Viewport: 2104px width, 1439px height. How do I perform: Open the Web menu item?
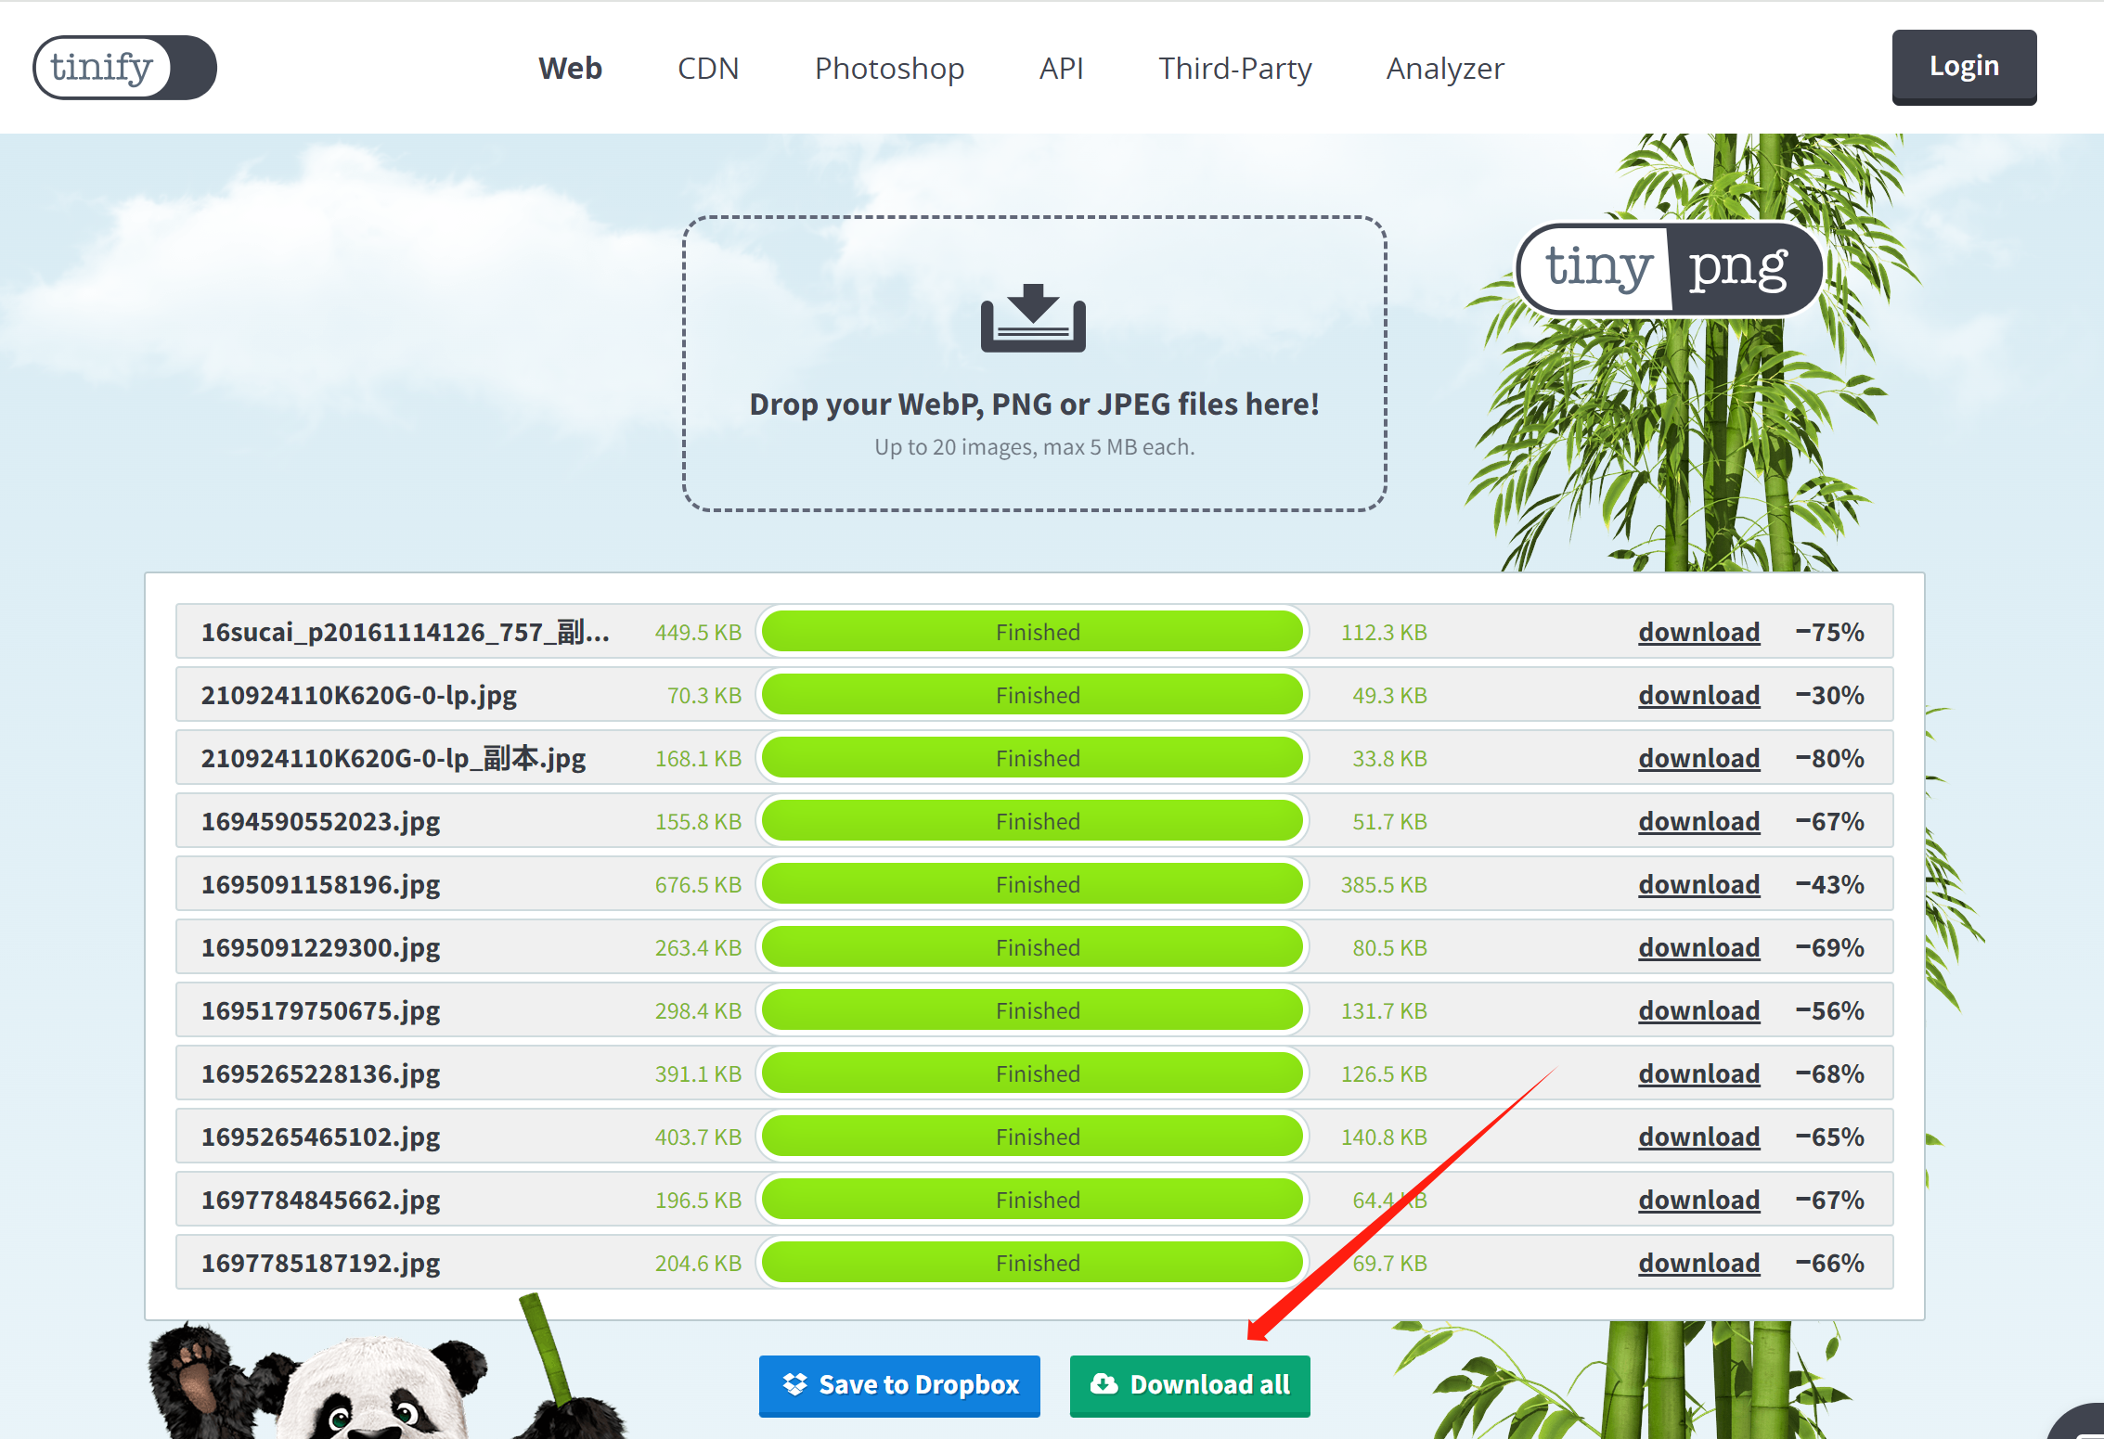[x=570, y=68]
